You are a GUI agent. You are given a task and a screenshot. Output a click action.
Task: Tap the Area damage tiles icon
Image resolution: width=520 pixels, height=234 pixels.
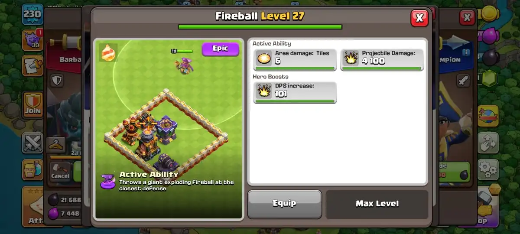(263, 58)
